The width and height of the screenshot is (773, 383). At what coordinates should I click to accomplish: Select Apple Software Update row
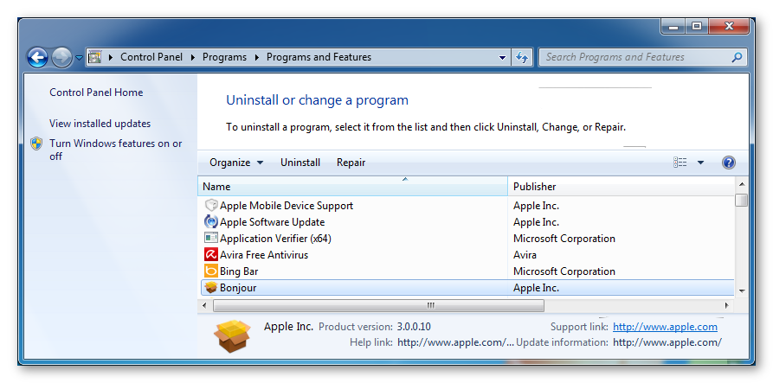coord(467,222)
